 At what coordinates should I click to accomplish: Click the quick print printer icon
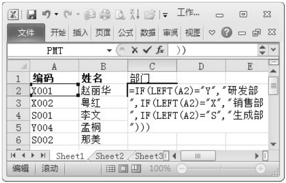(105, 15)
